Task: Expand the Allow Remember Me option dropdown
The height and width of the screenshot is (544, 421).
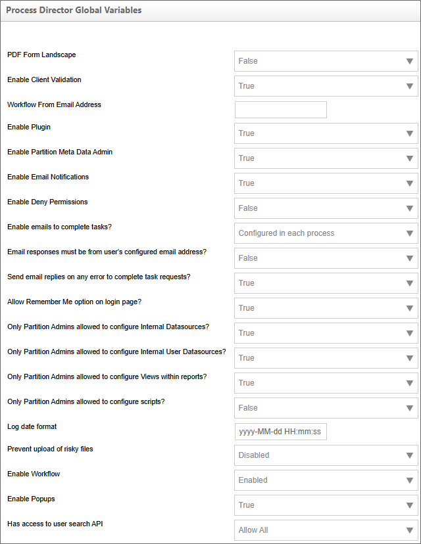Action: pos(326,308)
